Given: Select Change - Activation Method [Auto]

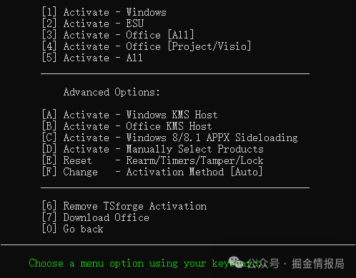Looking at the screenshot, I should [152, 172].
